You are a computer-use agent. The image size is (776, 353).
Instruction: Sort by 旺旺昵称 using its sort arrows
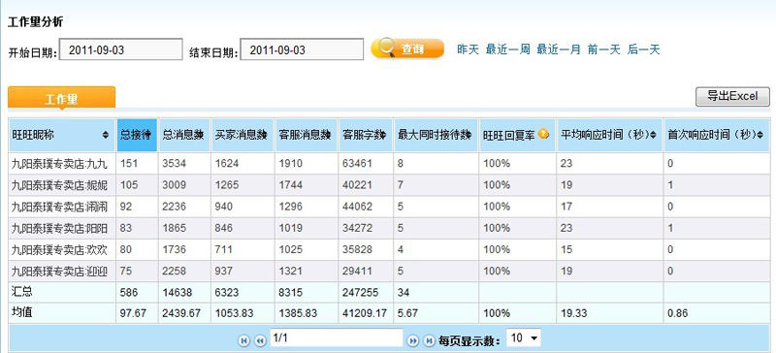tap(106, 135)
